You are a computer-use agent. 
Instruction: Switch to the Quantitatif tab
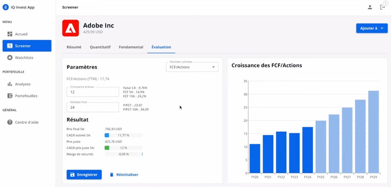tap(100, 47)
